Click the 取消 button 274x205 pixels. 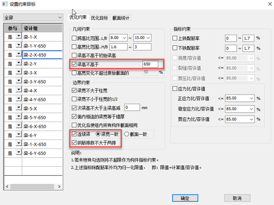[x=237, y=198]
